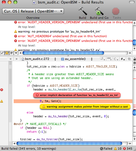Click the Build and Go icon

click(x=99, y=11)
